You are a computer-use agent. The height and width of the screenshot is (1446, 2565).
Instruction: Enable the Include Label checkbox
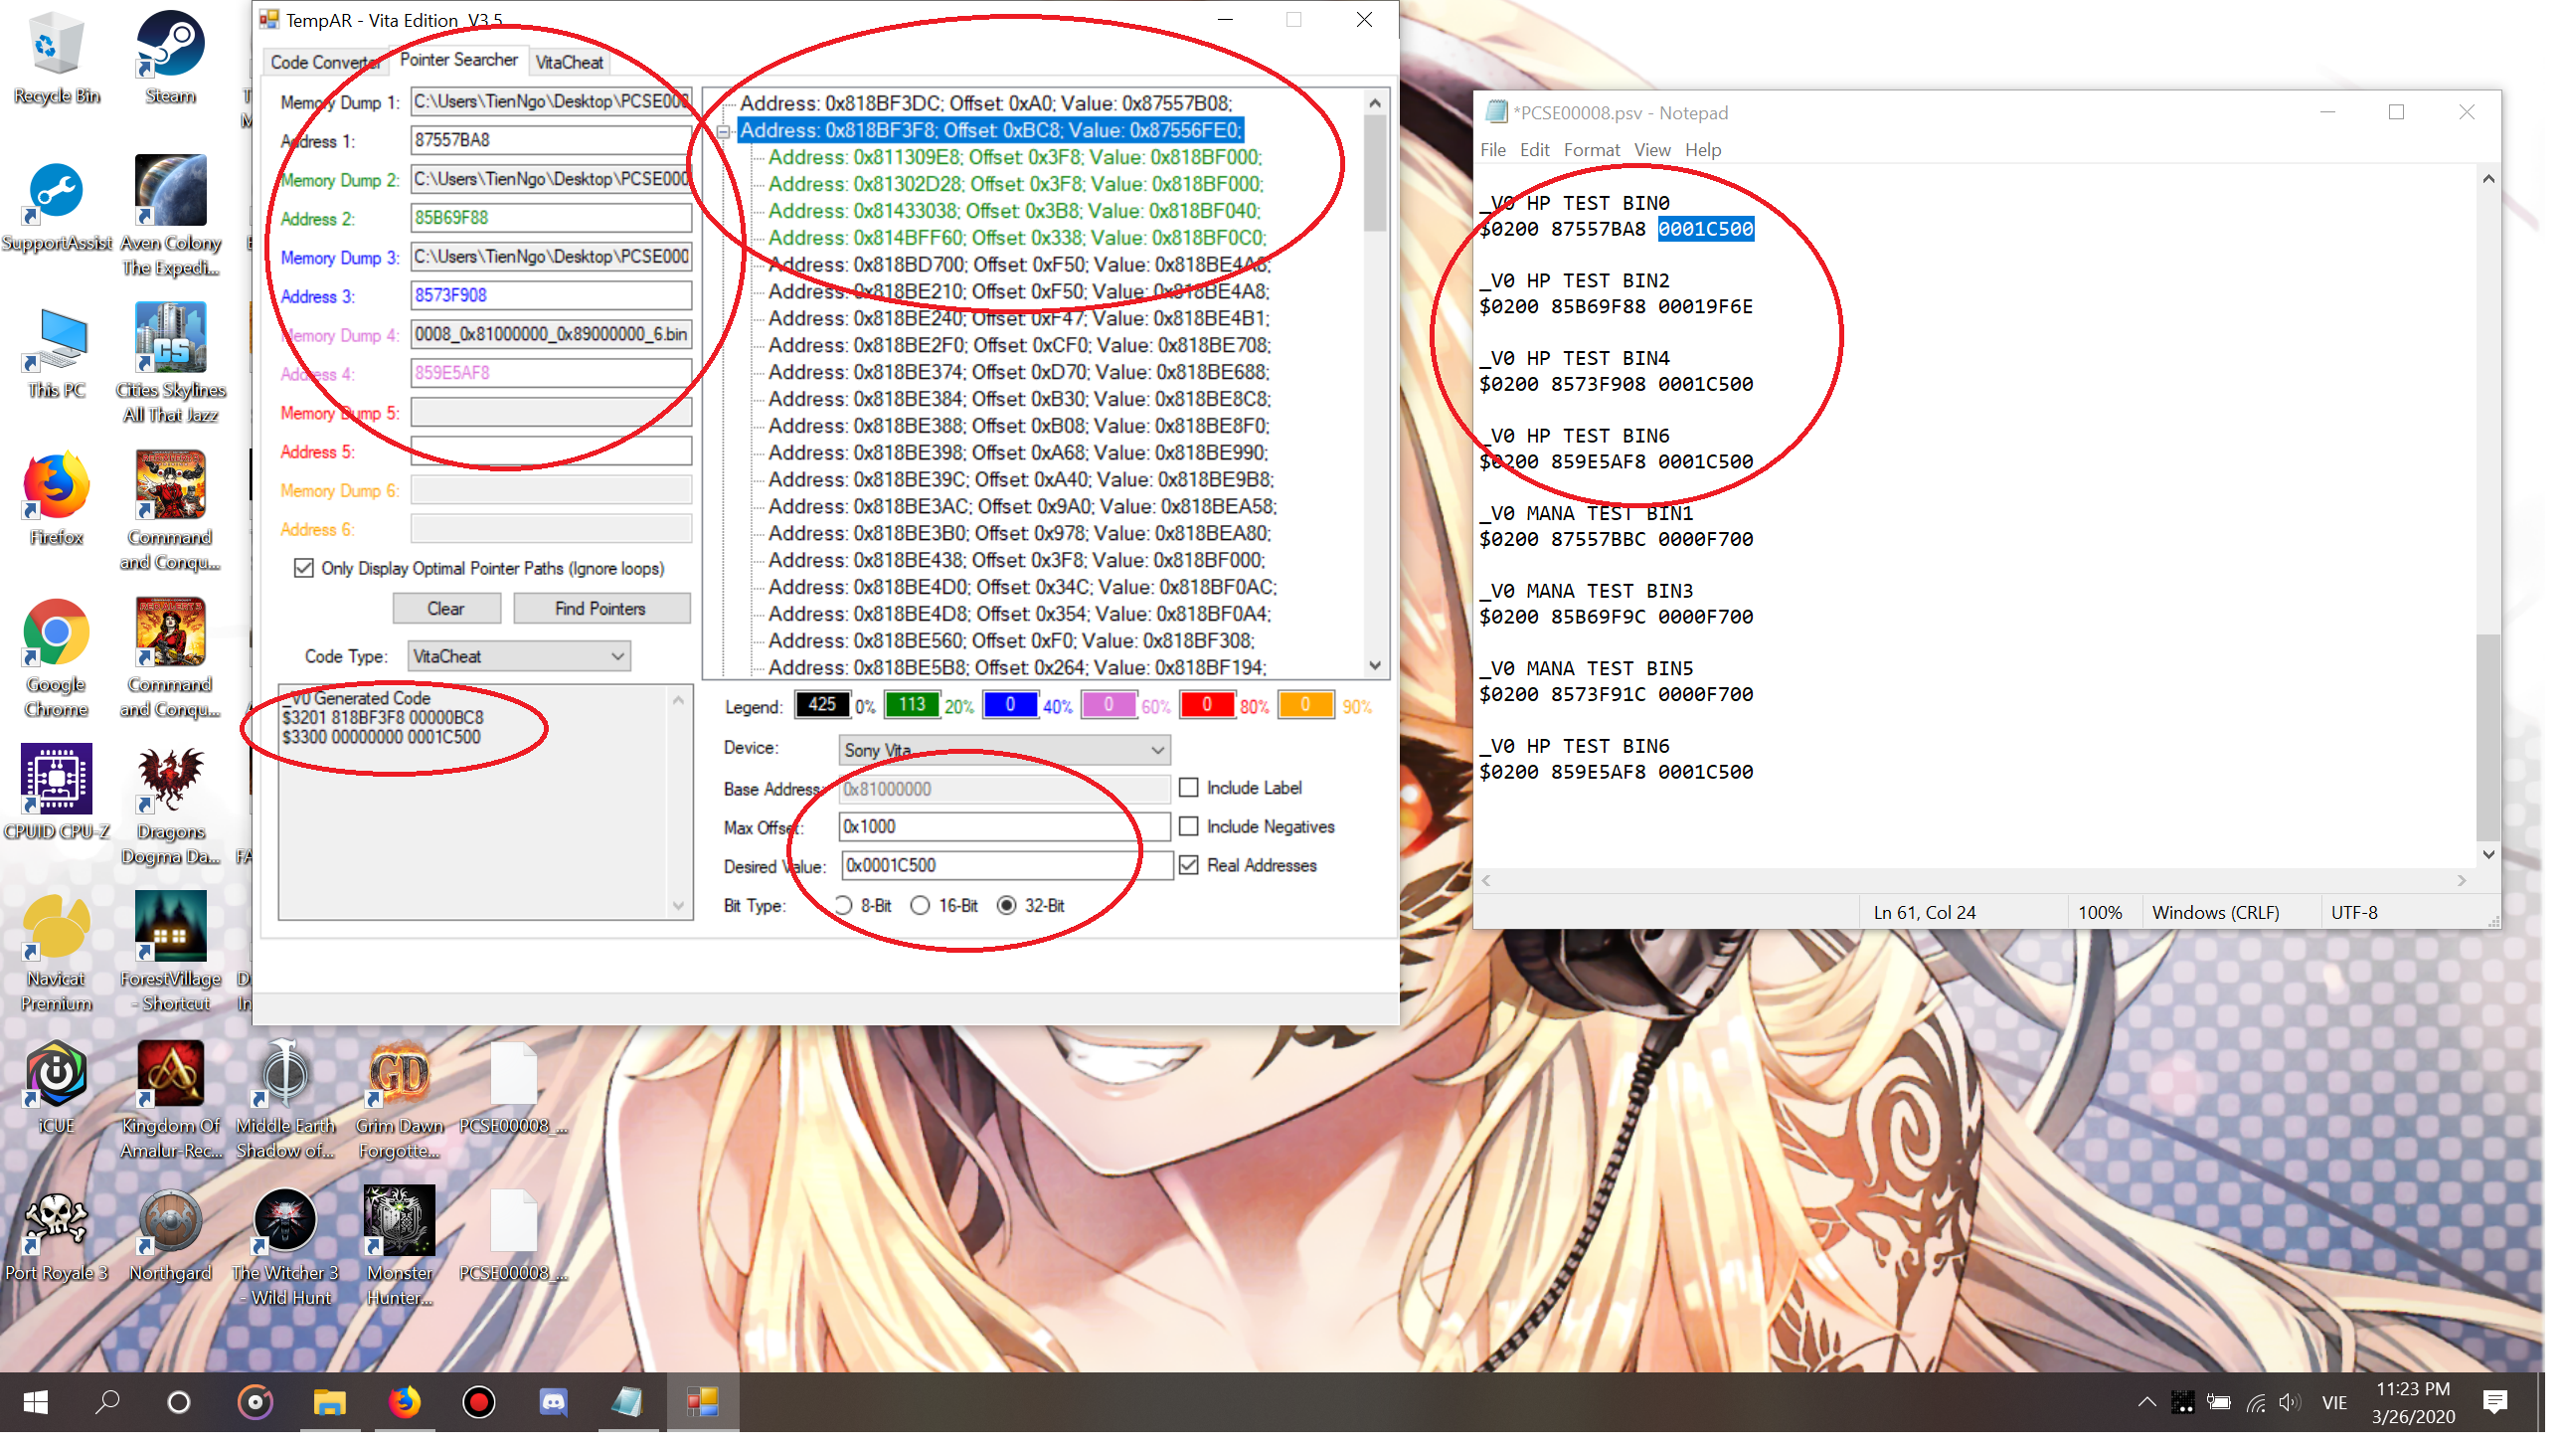(x=1189, y=789)
